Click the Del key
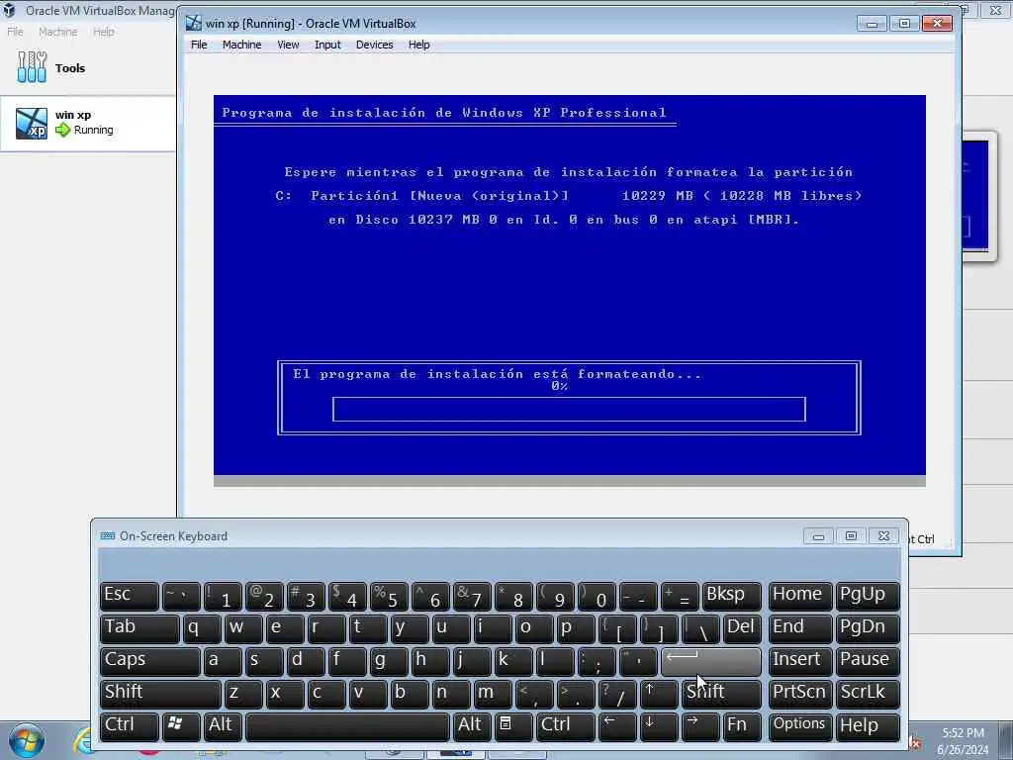 [742, 628]
